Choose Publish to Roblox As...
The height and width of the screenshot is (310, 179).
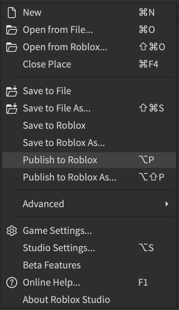pos(89,177)
